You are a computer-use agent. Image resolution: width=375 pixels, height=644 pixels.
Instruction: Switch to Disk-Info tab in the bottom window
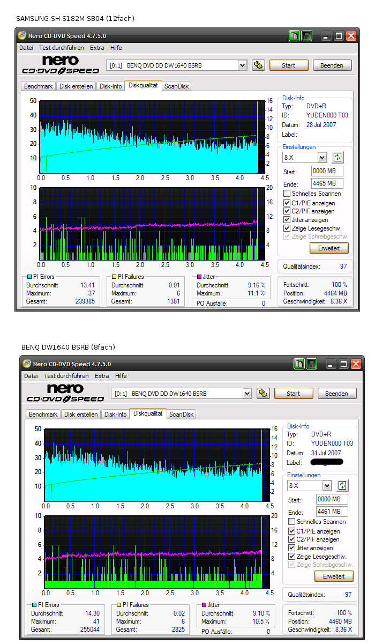[116, 414]
